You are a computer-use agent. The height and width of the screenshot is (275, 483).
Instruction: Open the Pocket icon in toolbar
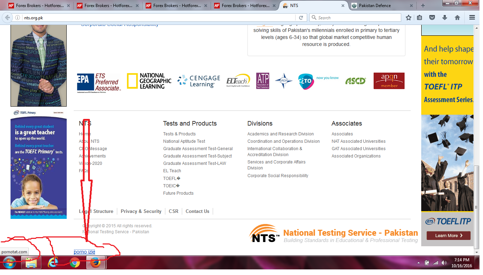(x=432, y=18)
